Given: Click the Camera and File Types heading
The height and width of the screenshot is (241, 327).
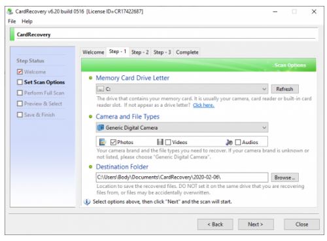Looking at the screenshot, I should [x=128, y=117].
